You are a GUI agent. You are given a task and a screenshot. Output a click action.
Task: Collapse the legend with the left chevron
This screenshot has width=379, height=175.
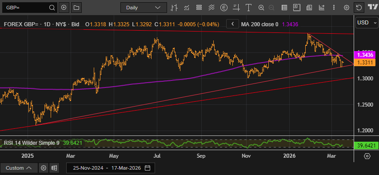(233, 24)
